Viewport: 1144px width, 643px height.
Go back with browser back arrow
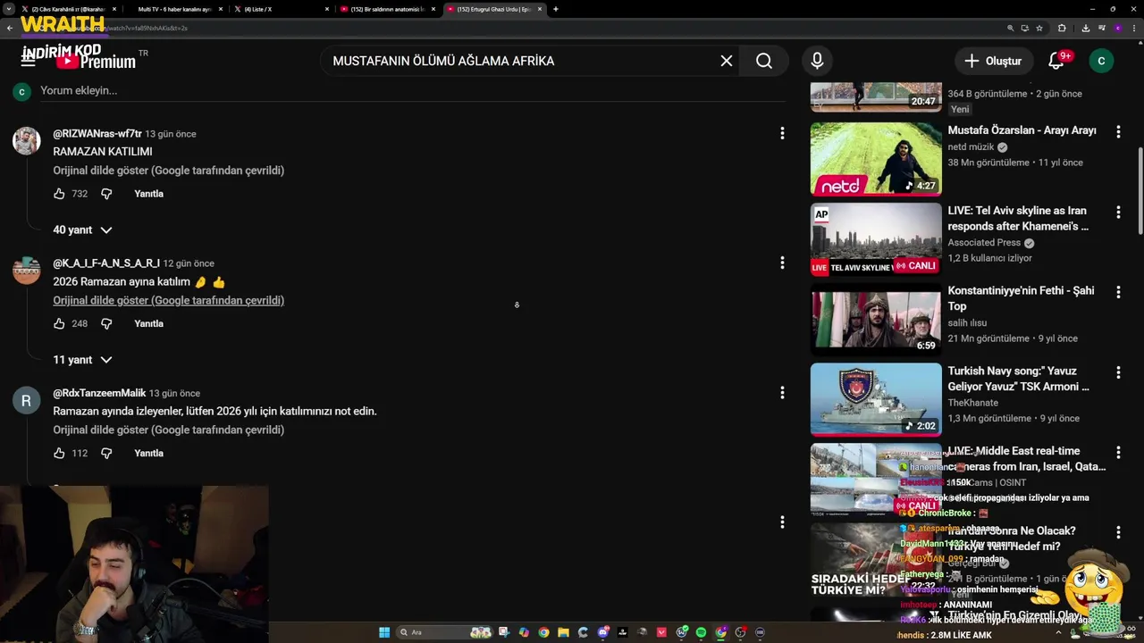[9, 28]
